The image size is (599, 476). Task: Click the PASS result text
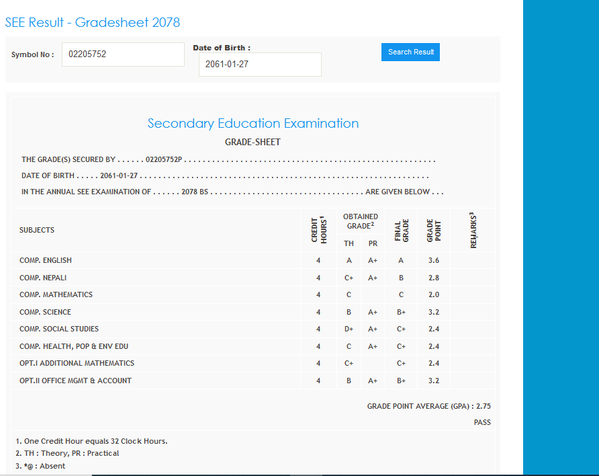481,422
